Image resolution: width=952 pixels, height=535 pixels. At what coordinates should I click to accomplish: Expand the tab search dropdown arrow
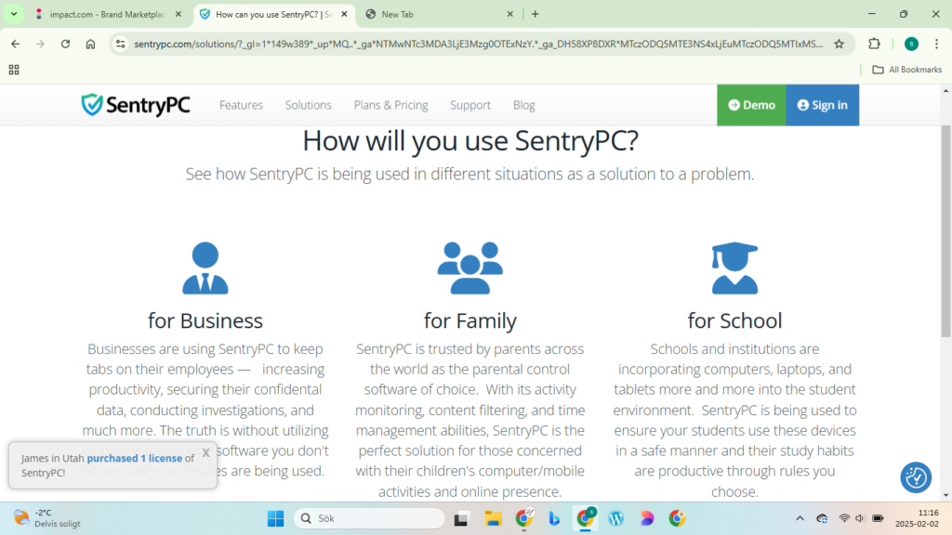14,14
